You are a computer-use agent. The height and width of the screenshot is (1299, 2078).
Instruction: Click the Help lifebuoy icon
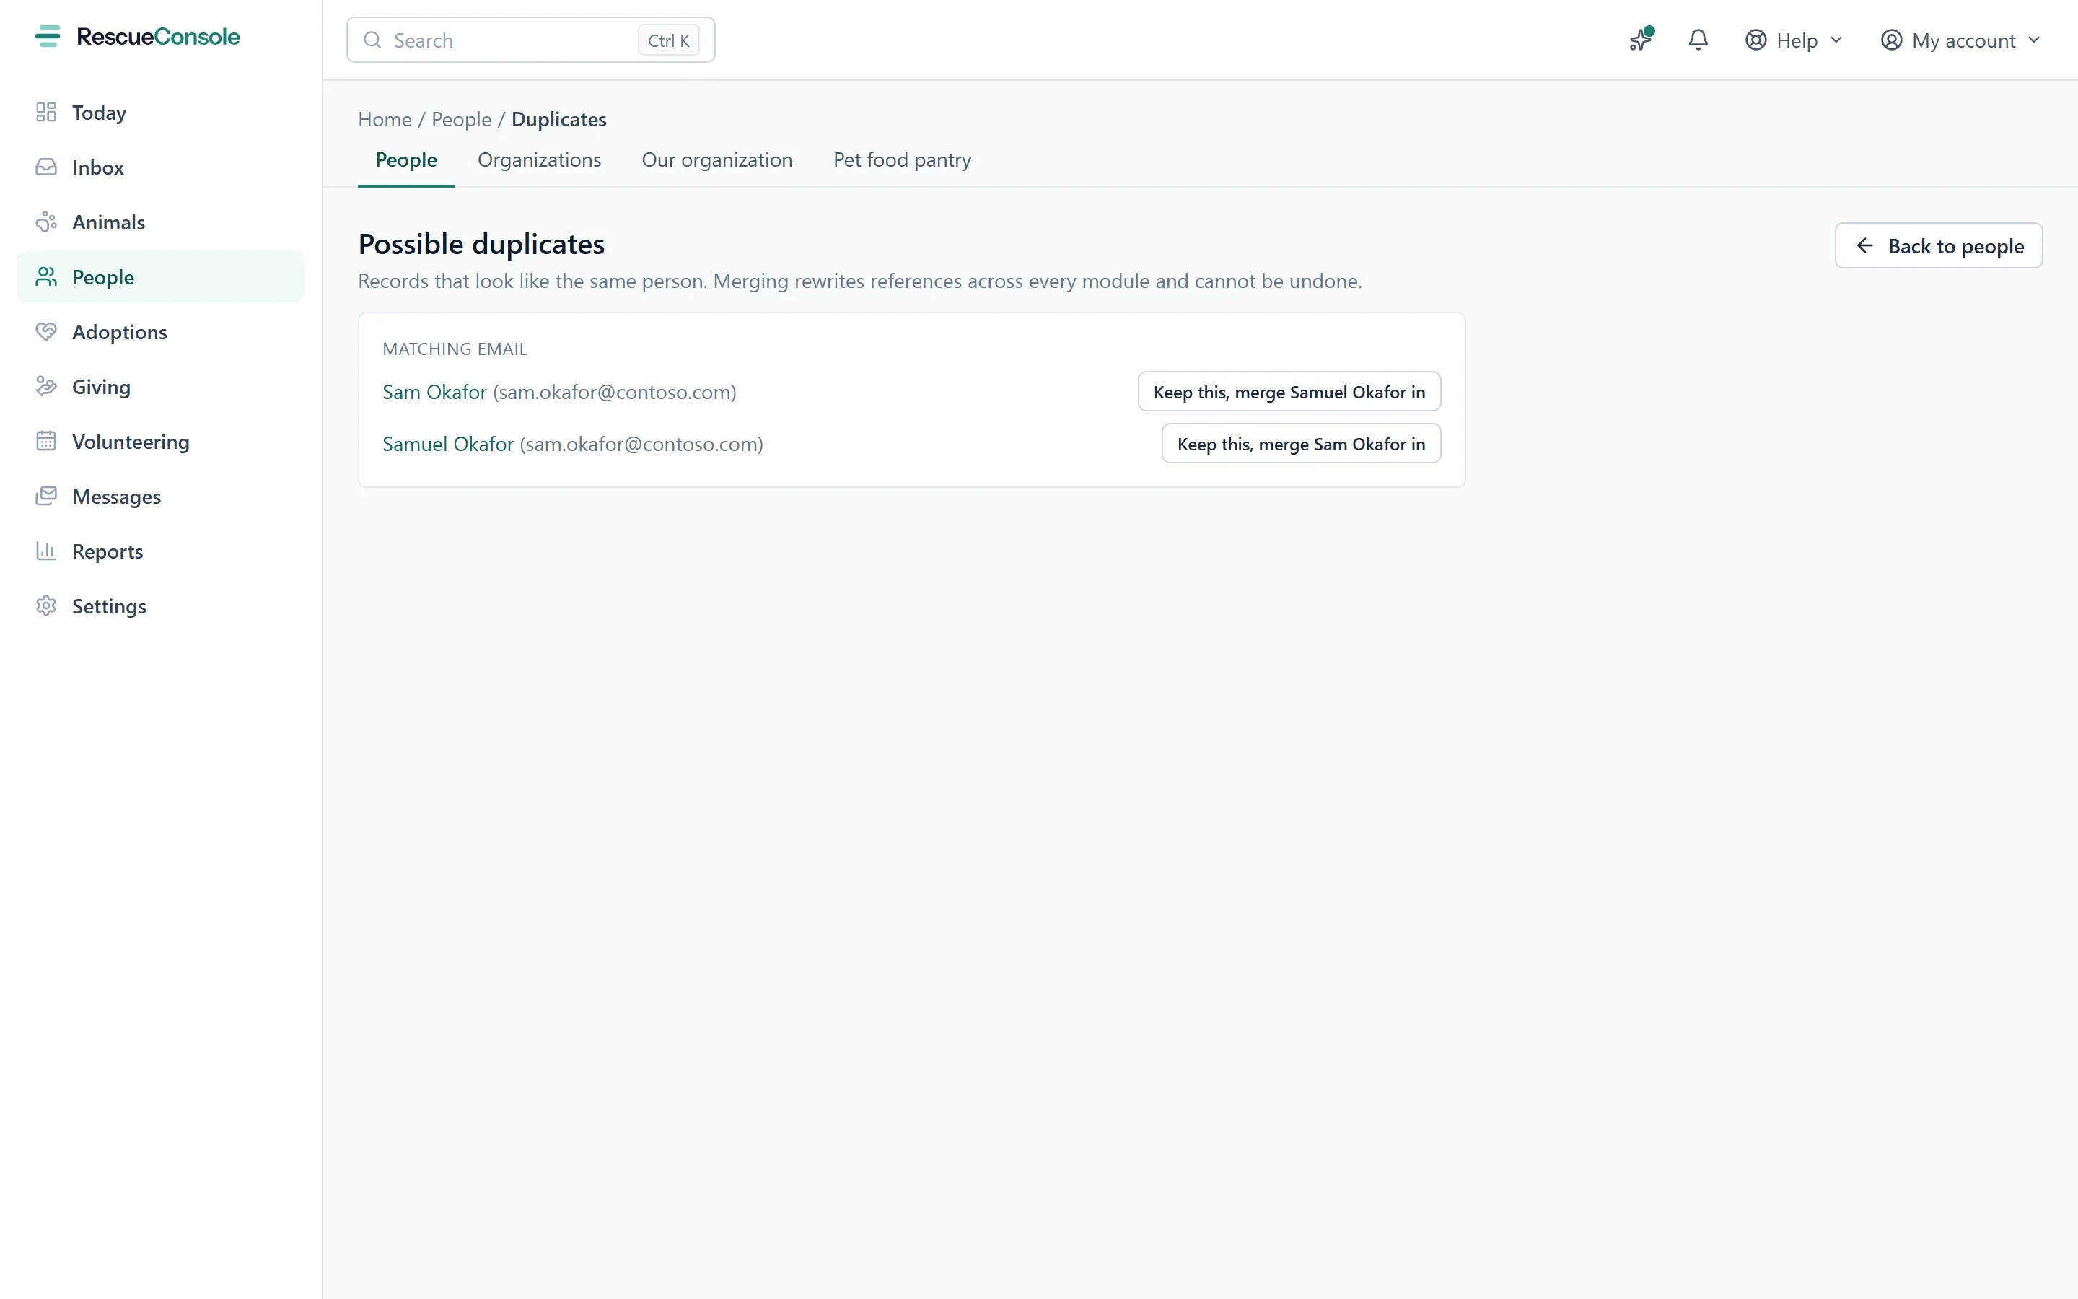1756,40
